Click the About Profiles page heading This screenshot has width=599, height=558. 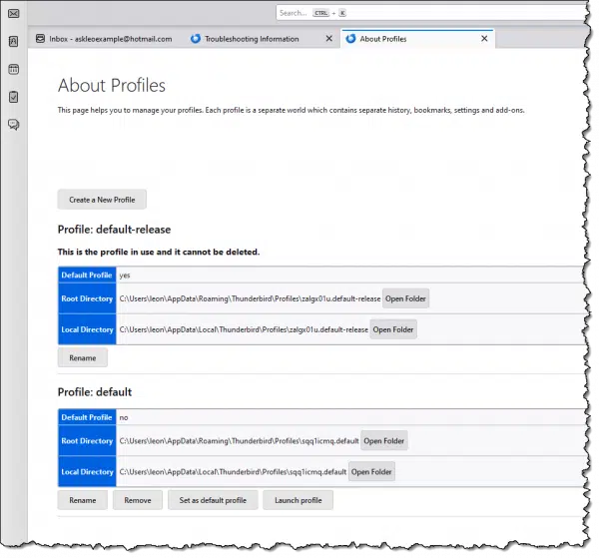tap(112, 85)
